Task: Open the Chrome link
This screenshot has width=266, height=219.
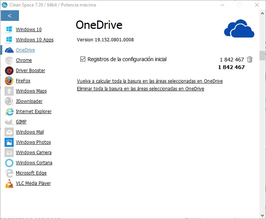Action: (24, 60)
